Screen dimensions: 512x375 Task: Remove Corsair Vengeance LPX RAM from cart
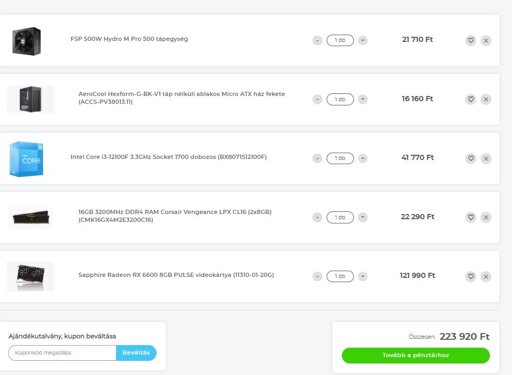pos(486,217)
